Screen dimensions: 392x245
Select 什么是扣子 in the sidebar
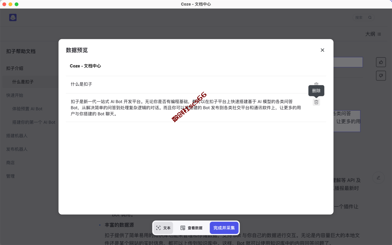coord(23,82)
